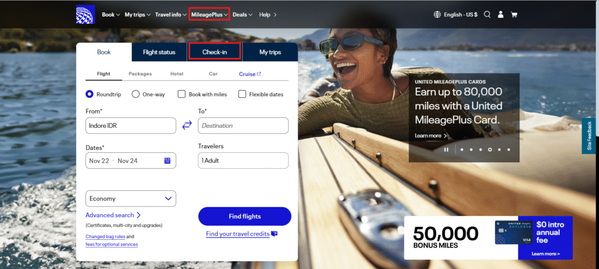599x269 pixels.
Task: Click Learn more in MileagePlus Cards banner
Action: (431, 135)
